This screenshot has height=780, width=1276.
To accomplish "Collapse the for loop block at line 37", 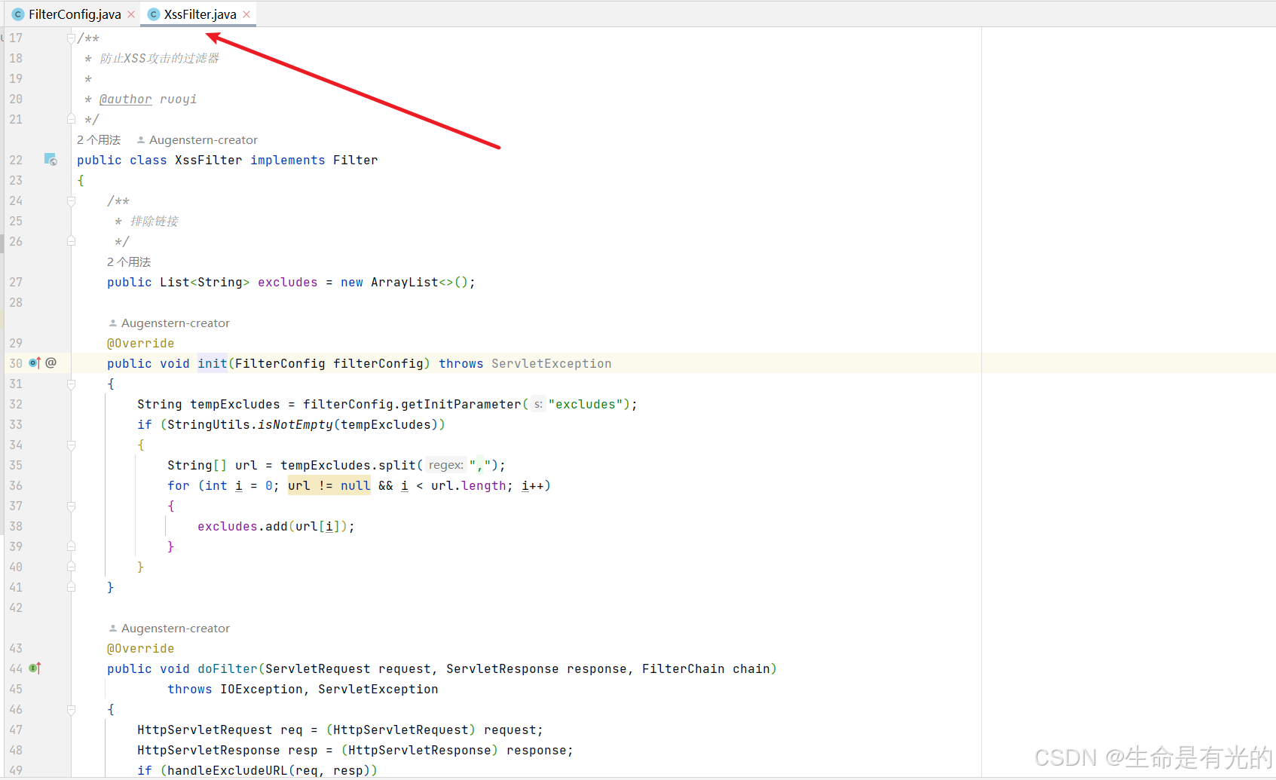I will click(71, 506).
